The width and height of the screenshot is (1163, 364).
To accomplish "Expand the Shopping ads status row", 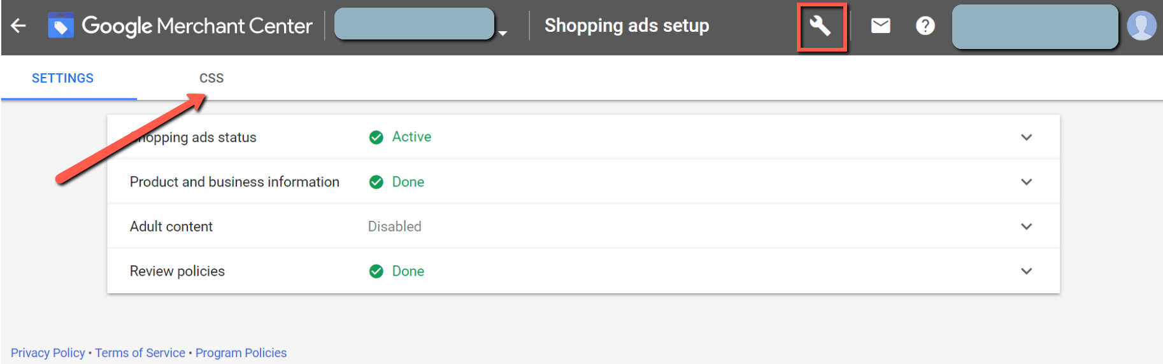I will (1026, 137).
